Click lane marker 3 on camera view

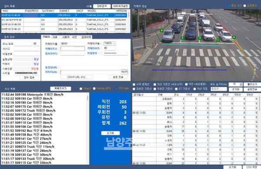[182, 38]
